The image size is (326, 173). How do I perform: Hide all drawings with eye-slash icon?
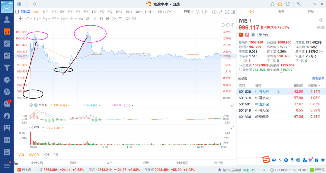pos(114,18)
